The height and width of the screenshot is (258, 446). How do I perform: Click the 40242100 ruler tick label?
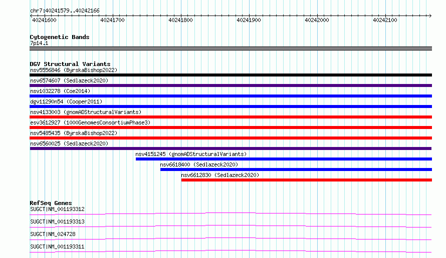tap(385, 20)
